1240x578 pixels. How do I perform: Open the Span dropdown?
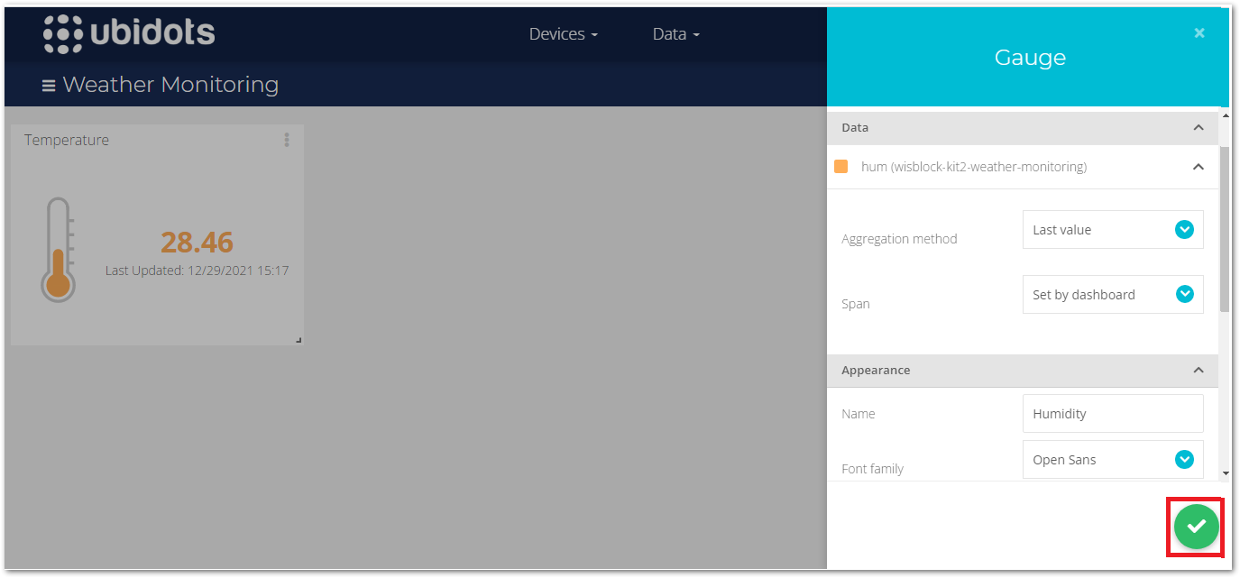tap(1112, 295)
